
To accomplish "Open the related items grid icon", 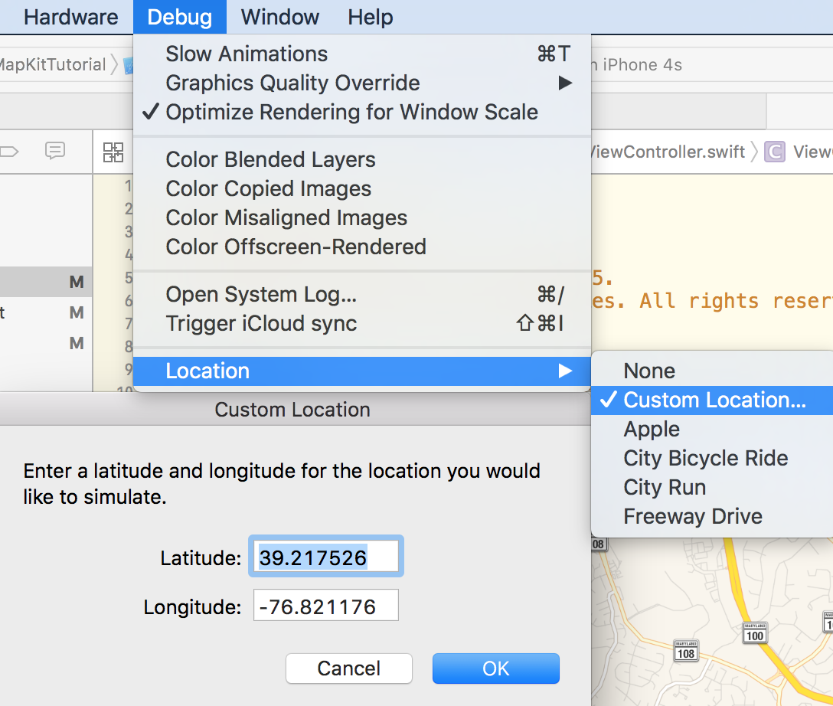I will click(x=113, y=152).
